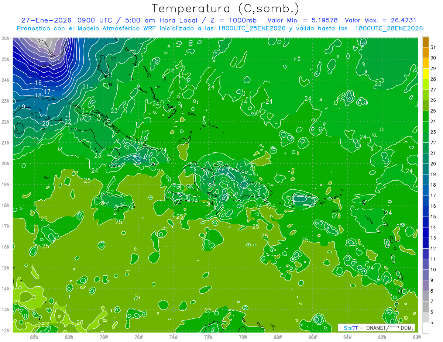Click the "17" contour label on the map
The height and width of the screenshot is (342, 443).
(x=47, y=91)
